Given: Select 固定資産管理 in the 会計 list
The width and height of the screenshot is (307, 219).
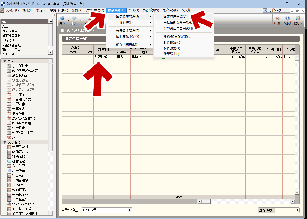Looking at the screenshot, I should coord(11,36).
